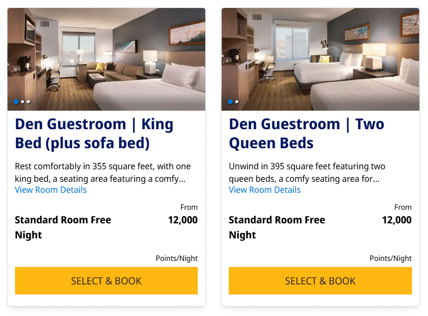Click Standard Room Free Night rate on King card
The width and height of the screenshot is (428, 316).
tap(63, 227)
